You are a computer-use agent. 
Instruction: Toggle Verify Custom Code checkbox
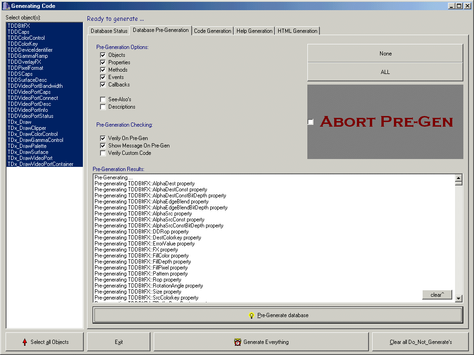point(103,153)
